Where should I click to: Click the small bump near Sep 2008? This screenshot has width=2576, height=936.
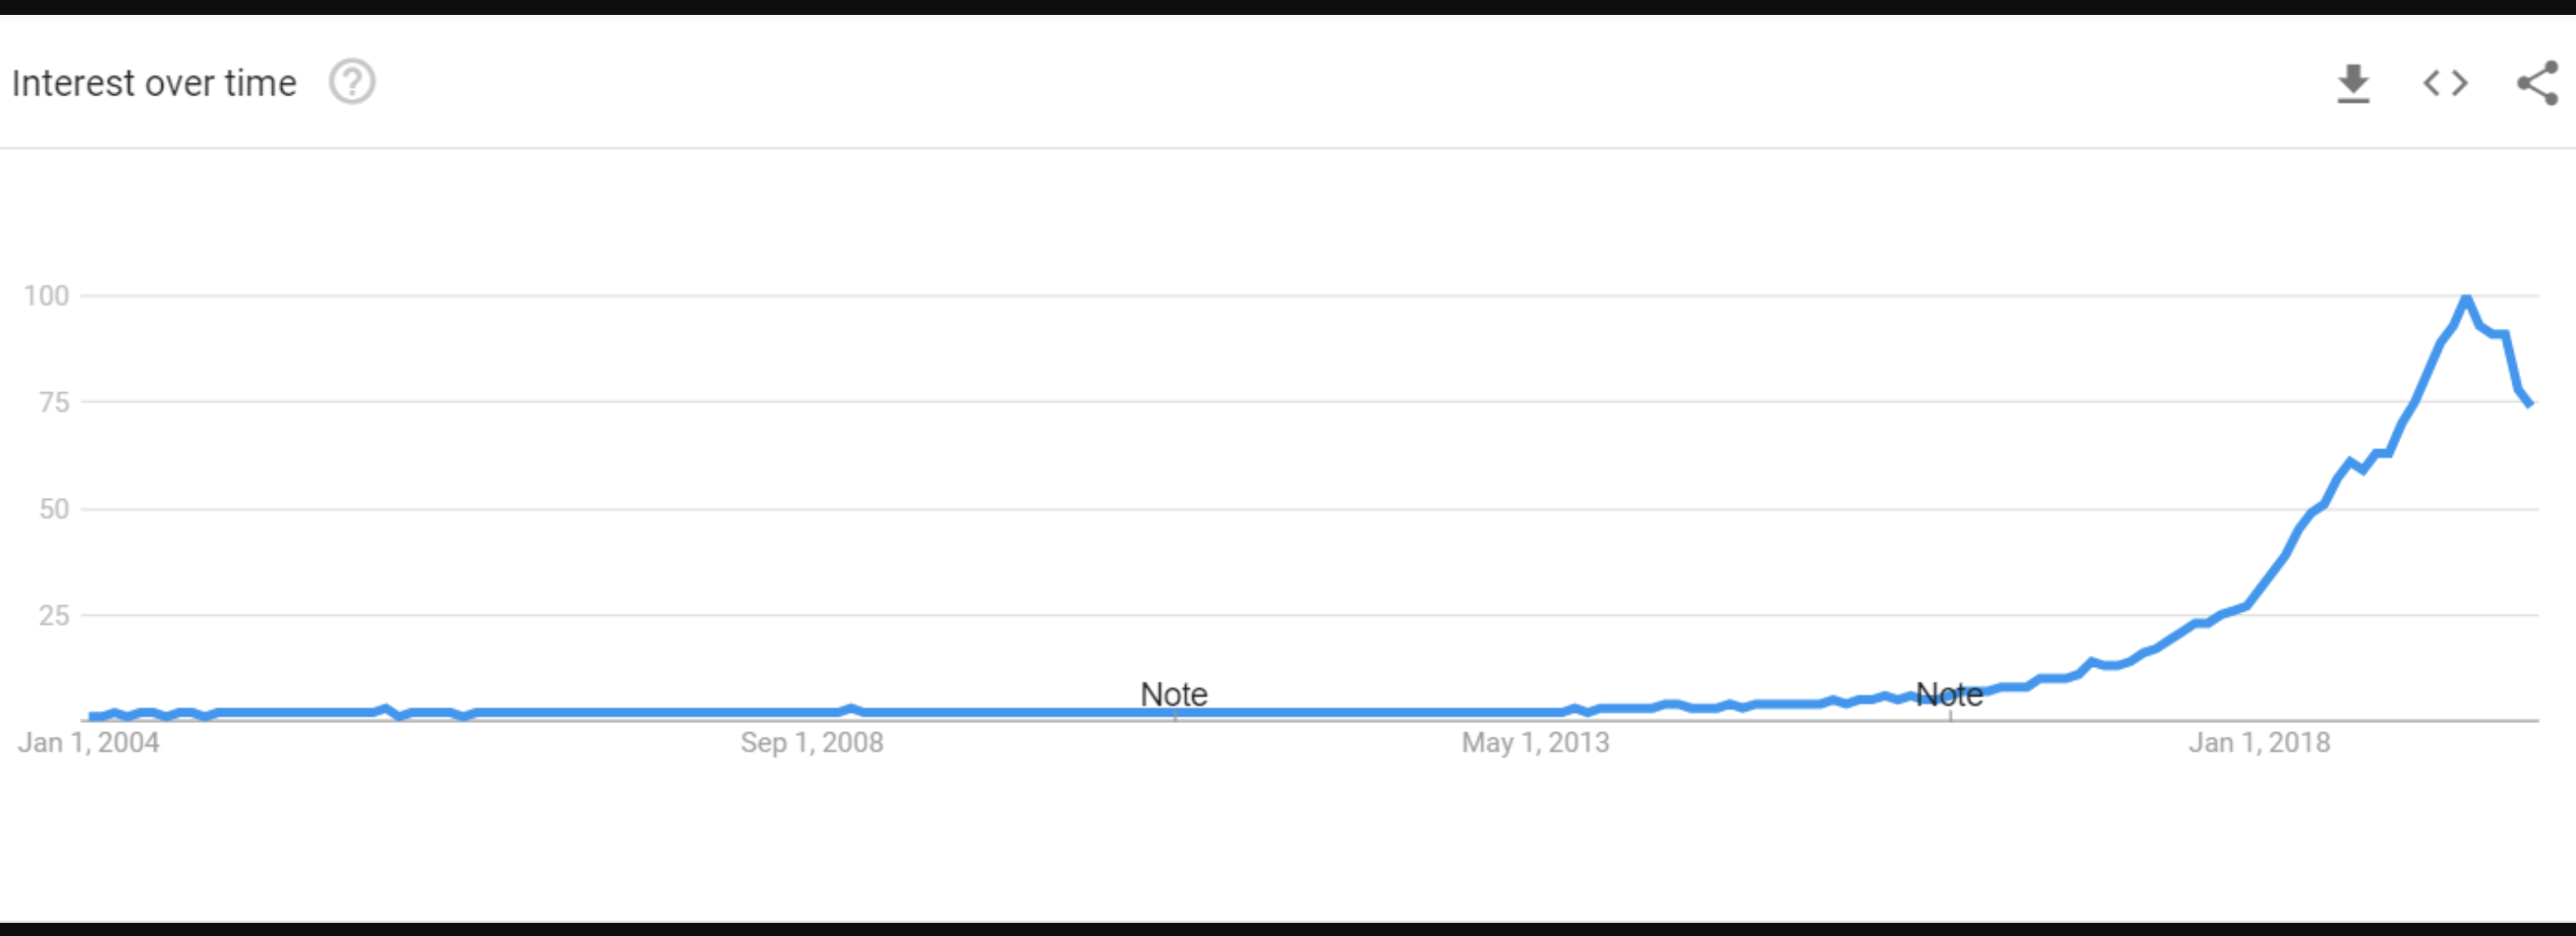[851, 709]
